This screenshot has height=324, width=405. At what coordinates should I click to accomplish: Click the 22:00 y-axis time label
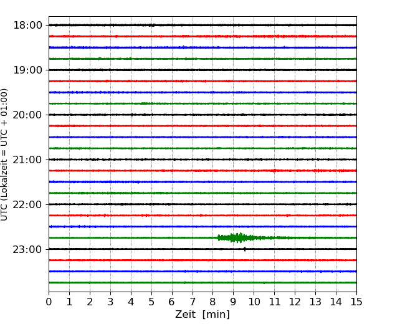click(x=27, y=204)
